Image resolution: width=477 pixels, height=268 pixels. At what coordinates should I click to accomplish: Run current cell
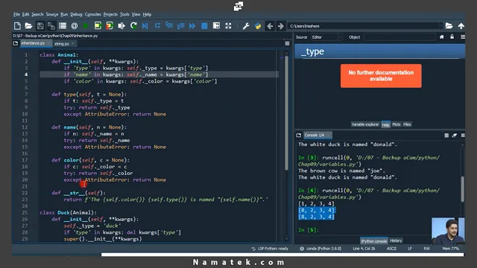pos(98,26)
